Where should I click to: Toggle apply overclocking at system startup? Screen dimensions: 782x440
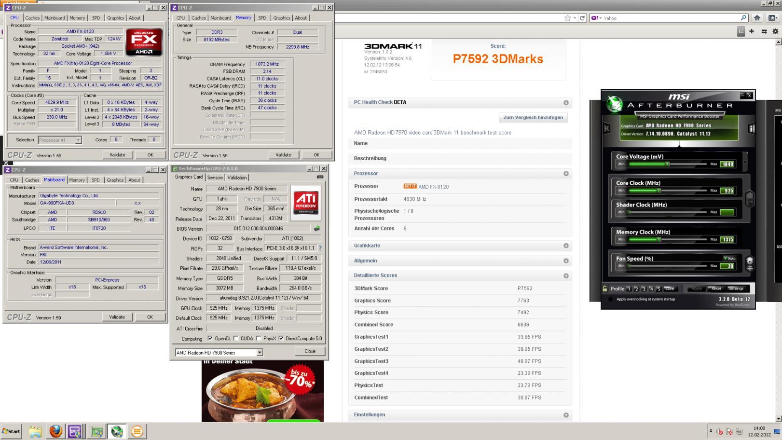(610, 299)
